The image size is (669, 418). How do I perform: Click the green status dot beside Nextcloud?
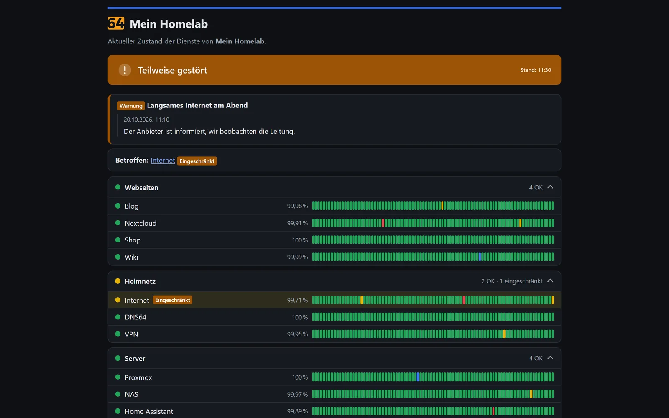(x=118, y=223)
